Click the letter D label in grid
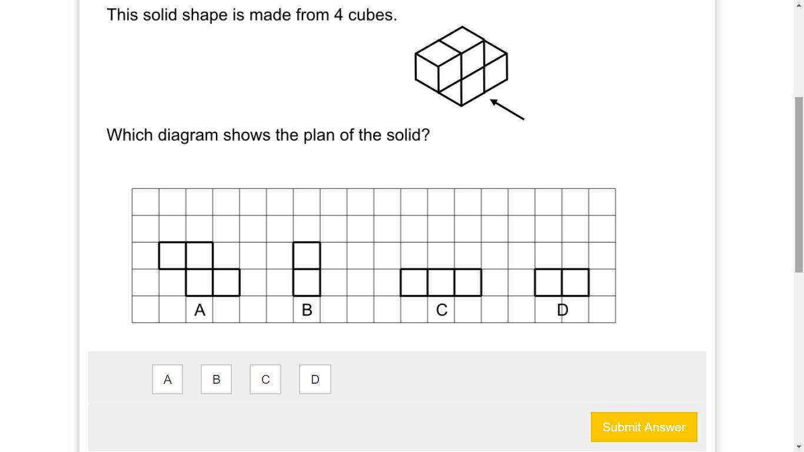804x452 pixels. tap(563, 310)
